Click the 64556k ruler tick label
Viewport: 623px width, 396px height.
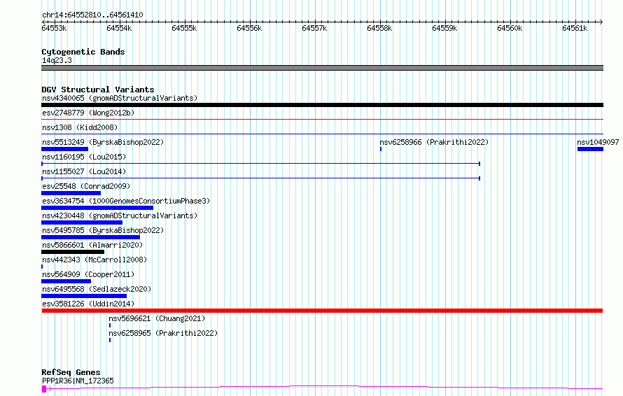[x=249, y=29]
